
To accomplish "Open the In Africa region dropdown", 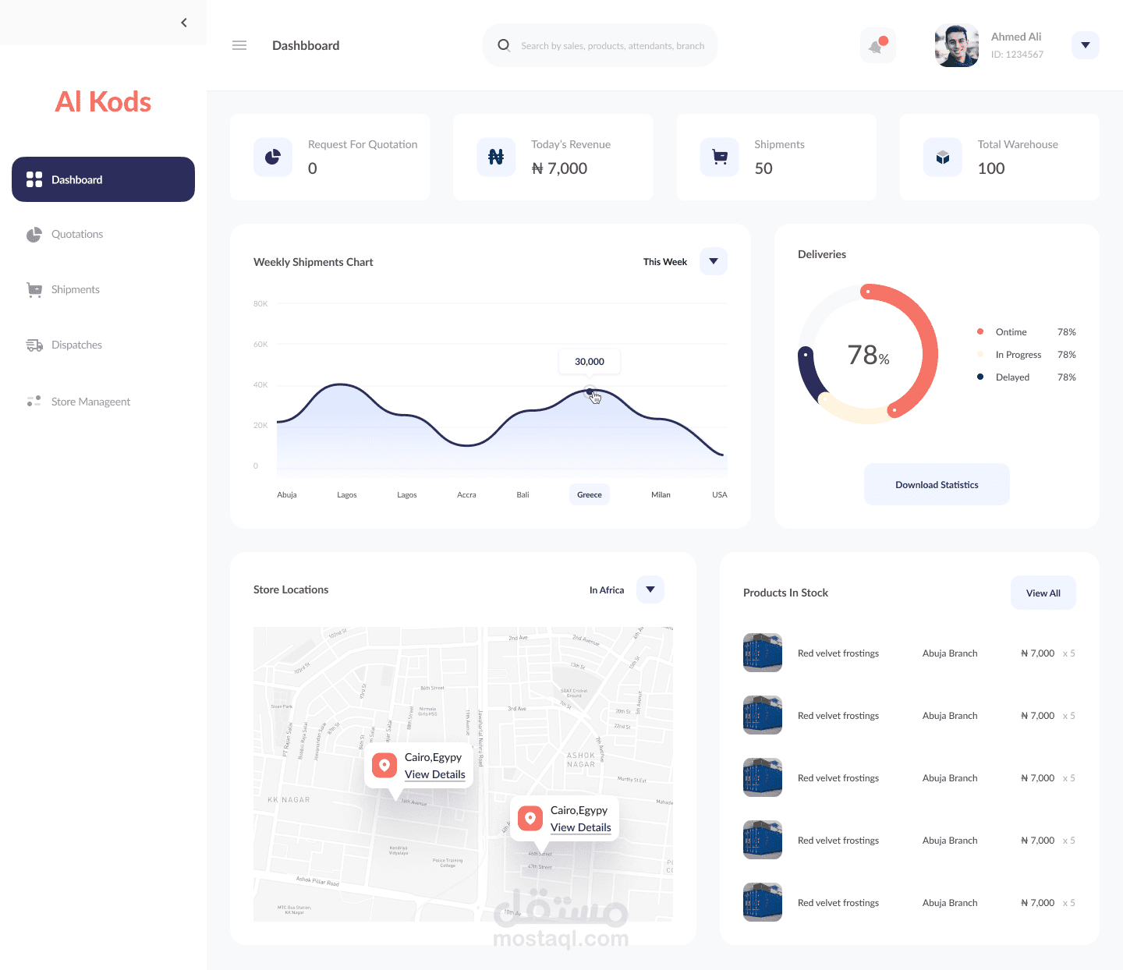I will (650, 589).
